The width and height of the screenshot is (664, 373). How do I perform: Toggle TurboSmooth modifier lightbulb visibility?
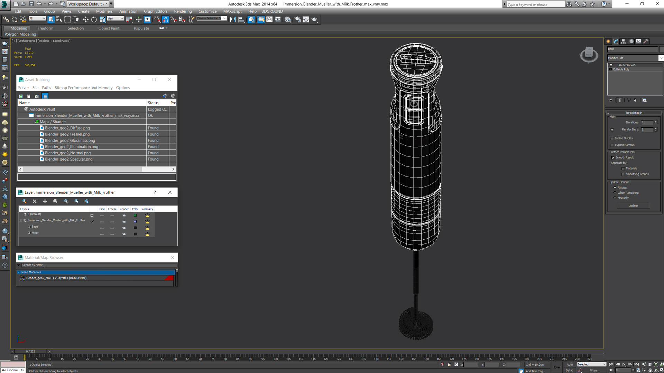(611, 65)
